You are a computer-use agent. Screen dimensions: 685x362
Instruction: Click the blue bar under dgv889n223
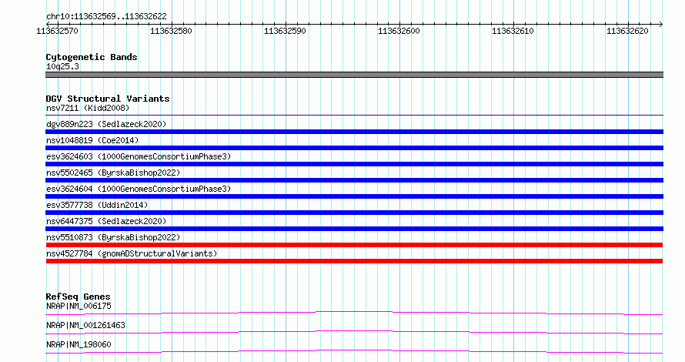coord(354,132)
